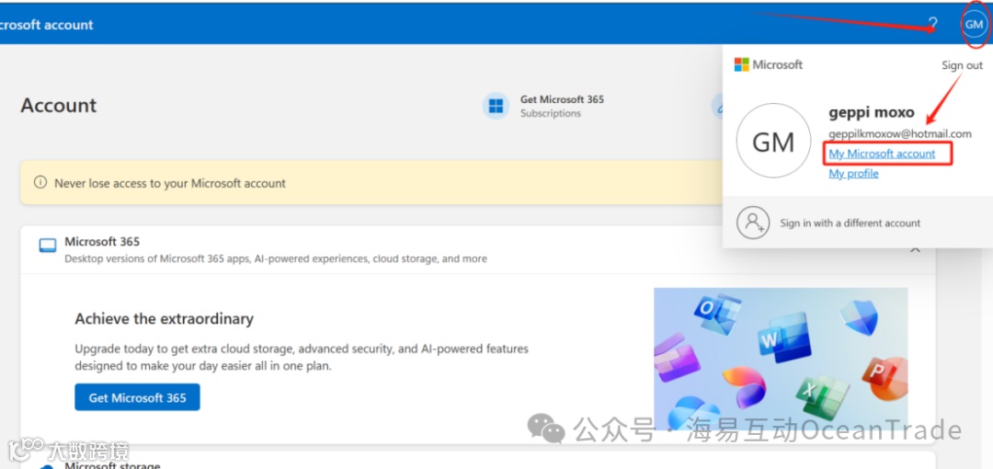Open the My profile link
The image size is (993, 469).
coord(853,173)
